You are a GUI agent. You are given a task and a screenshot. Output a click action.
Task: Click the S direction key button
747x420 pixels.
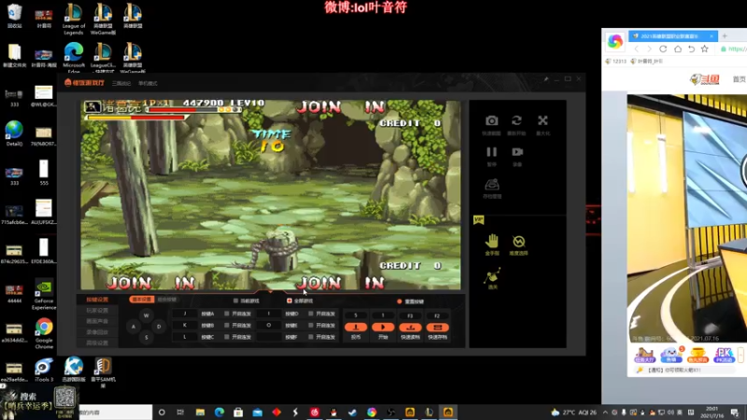click(x=147, y=338)
